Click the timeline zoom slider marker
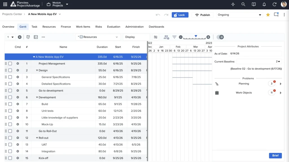This screenshot has width=289, height=162. (196, 36)
